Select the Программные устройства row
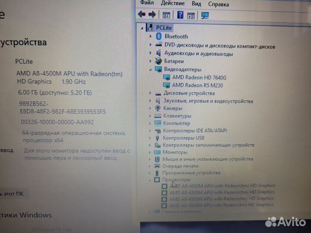Image resolution: width=311 pixels, height=233 pixels. 191,173
